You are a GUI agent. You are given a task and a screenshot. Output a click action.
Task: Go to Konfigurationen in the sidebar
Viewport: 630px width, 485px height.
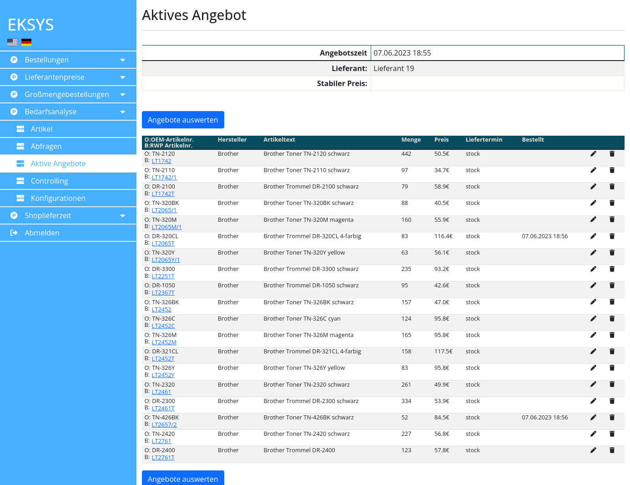coord(58,198)
